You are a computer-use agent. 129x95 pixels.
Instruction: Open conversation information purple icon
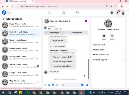[x=86, y=21]
